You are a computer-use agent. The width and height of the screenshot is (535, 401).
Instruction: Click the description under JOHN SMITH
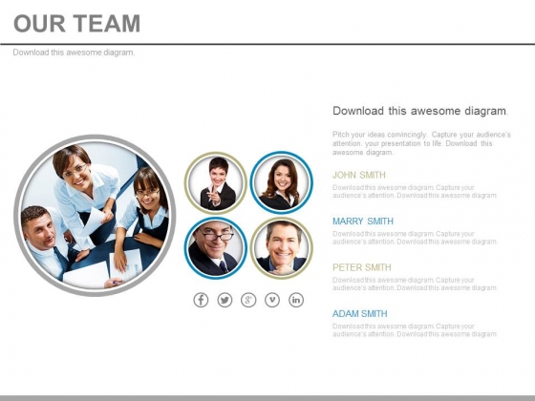tap(415, 192)
